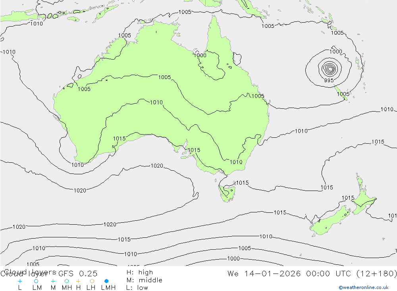Click the 'LH' legend abbreviation
This screenshot has height=291, width=397.
[x=91, y=288]
